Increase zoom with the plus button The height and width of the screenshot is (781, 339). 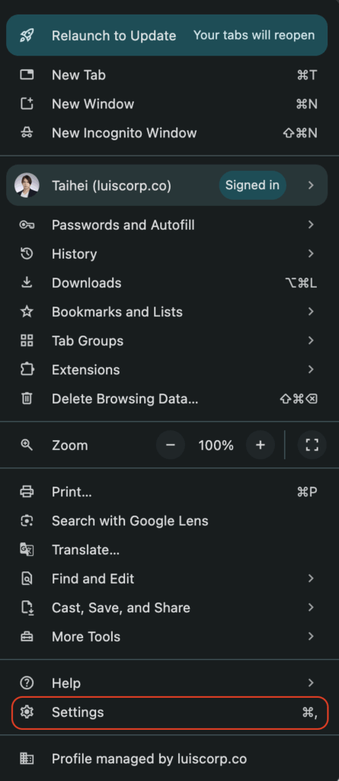[261, 445]
